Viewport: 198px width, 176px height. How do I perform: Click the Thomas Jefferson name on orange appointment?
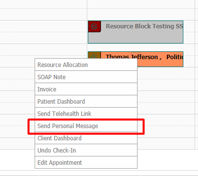tap(132, 56)
